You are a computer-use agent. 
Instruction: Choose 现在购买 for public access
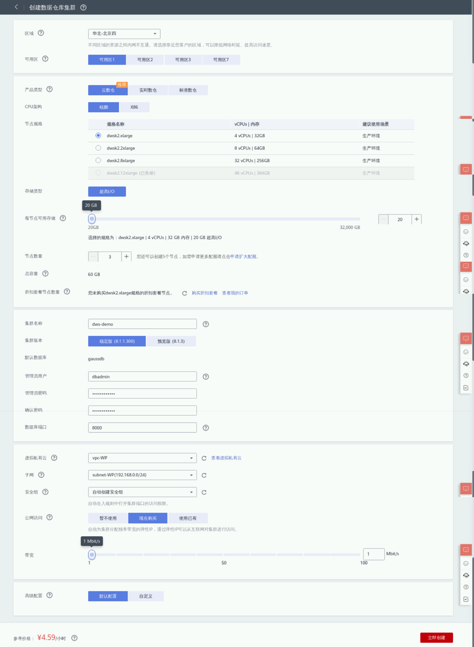[x=148, y=518]
